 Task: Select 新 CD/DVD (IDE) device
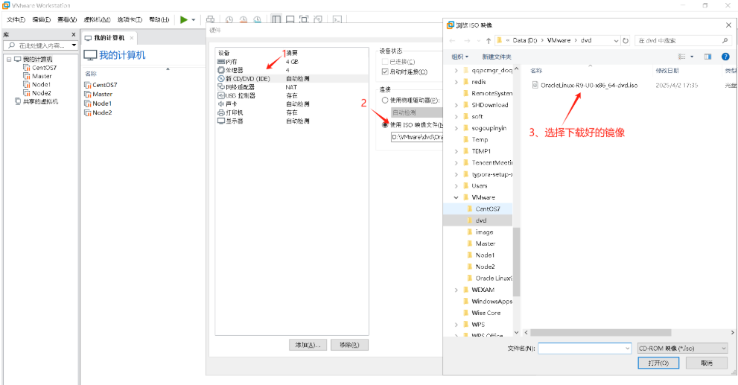[x=292, y=79]
